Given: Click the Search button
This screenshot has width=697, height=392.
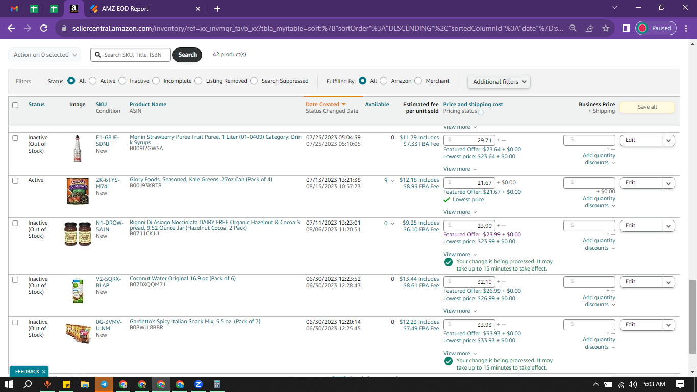Looking at the screenshot, I should [187, 55].
